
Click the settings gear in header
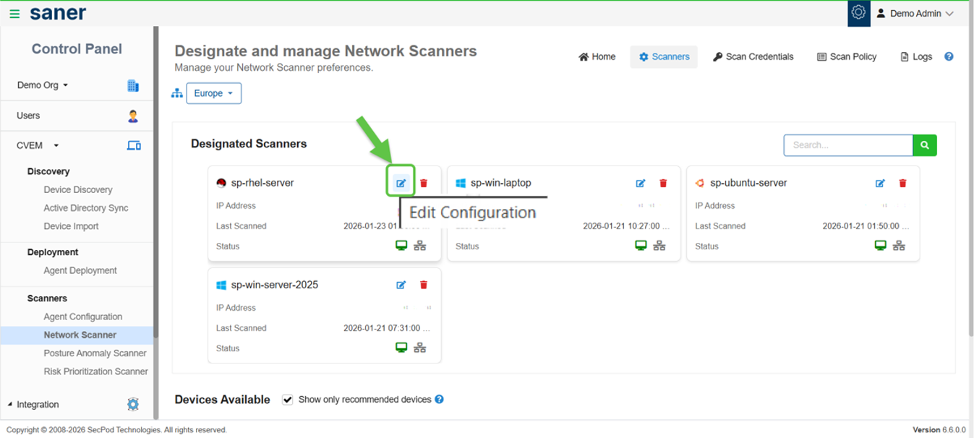click(x=859, y=13)
